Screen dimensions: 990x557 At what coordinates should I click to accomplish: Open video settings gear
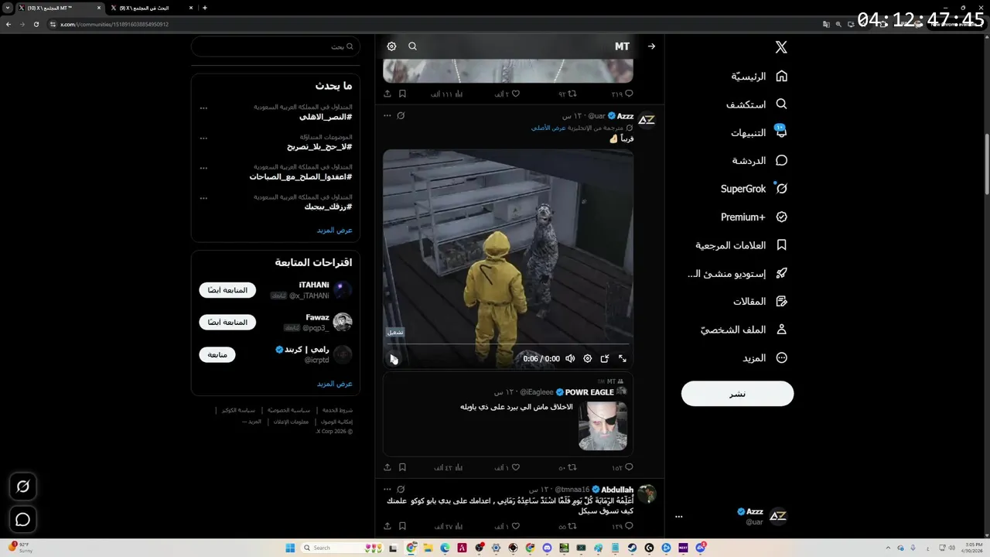(587, 359)
